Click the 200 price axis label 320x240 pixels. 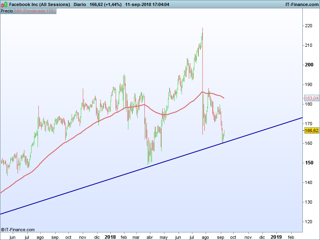click(x=309, y=65)
